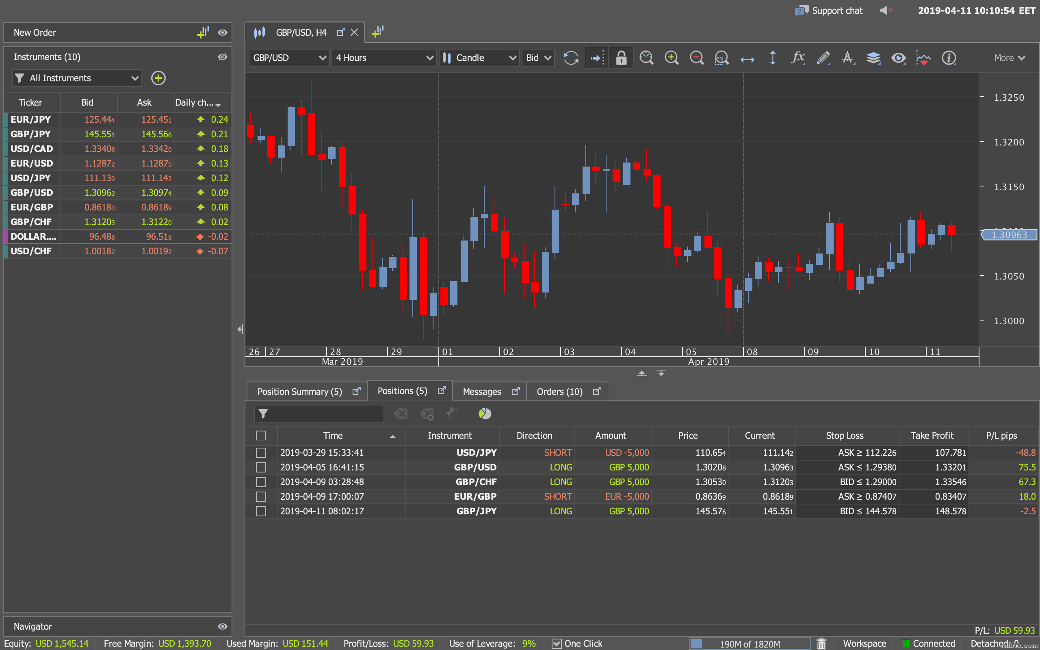Select the pencil drawing tool
1040x650 pixels.
pos(823,58)
